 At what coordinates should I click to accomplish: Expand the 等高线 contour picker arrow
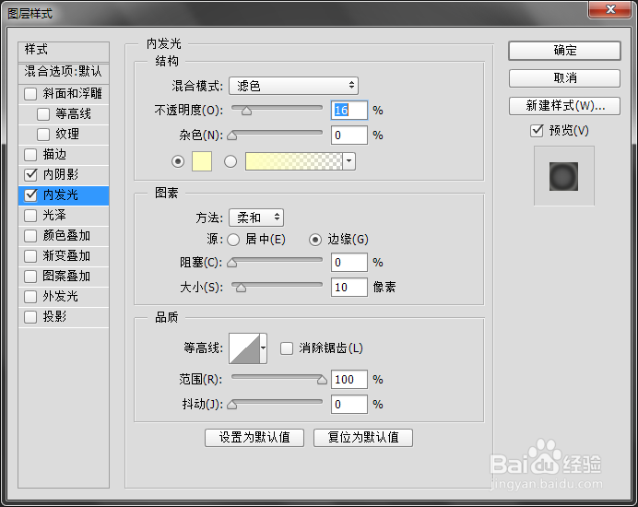click(x=264, y=348)
